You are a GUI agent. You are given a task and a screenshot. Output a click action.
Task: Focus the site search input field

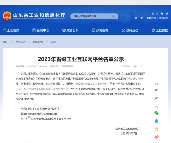[x=92, y=16]
